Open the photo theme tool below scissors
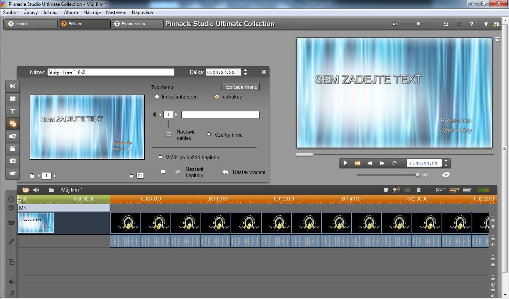Viewport: 509px width, 299px height. pos(12,98)
